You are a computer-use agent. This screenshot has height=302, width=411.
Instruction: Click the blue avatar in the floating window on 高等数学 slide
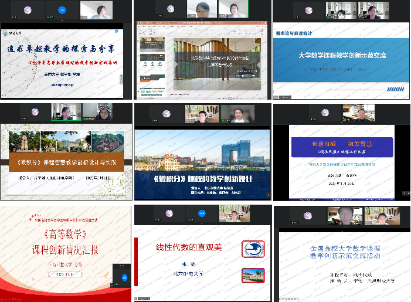click(124, 277)
